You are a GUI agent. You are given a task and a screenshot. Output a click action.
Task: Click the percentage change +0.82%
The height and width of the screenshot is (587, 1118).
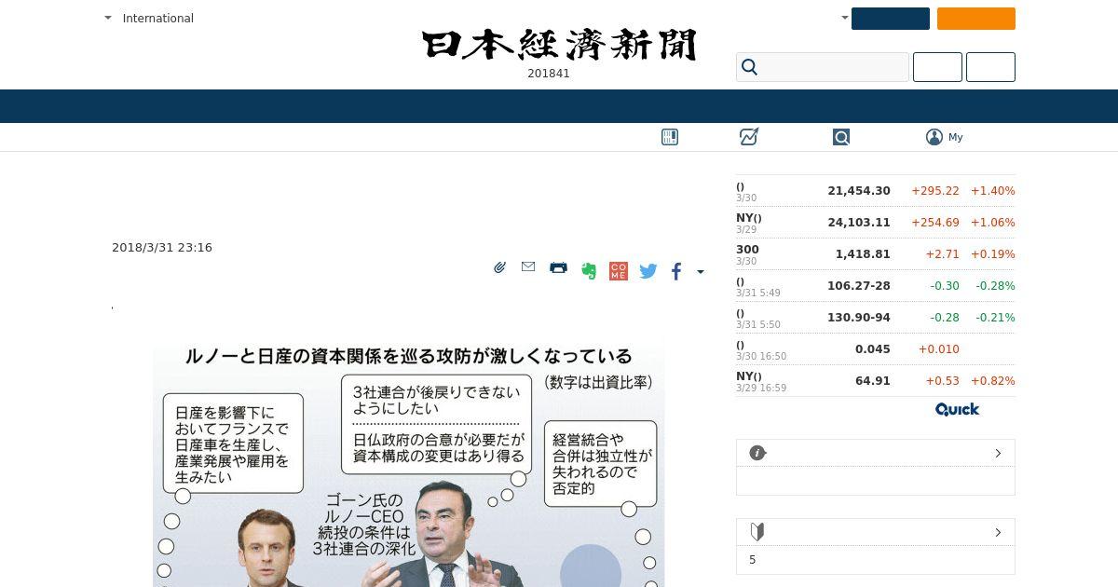(993, 381)
